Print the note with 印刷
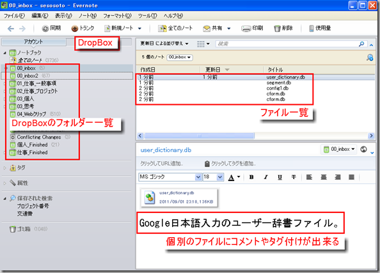 [x=252, y=28]
